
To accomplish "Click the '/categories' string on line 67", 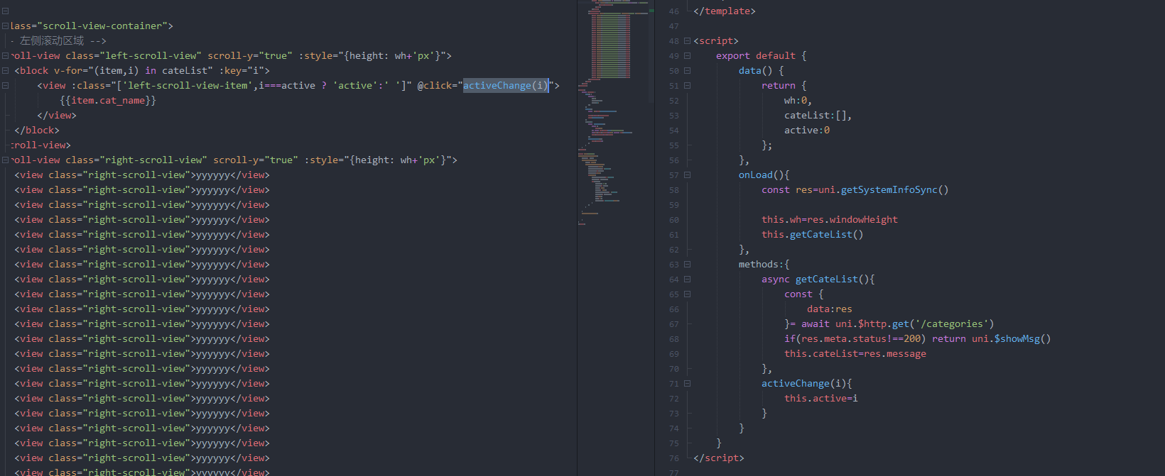I will pyautogui.click(x=952, y=324).
